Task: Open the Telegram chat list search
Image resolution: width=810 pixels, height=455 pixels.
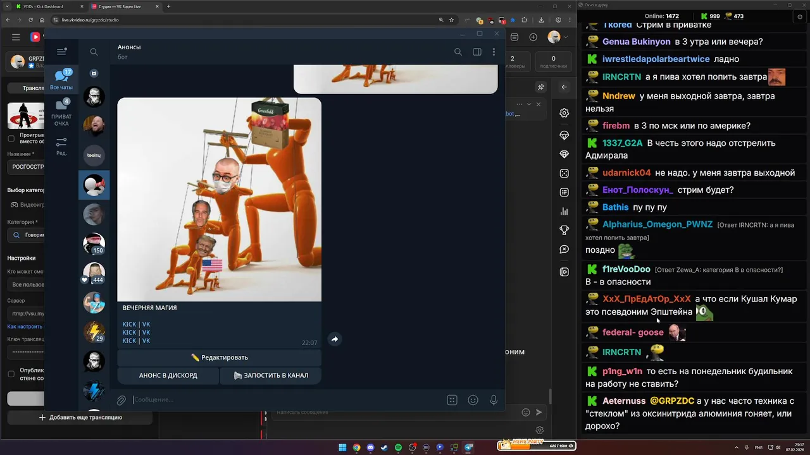Action: (94, 52)
